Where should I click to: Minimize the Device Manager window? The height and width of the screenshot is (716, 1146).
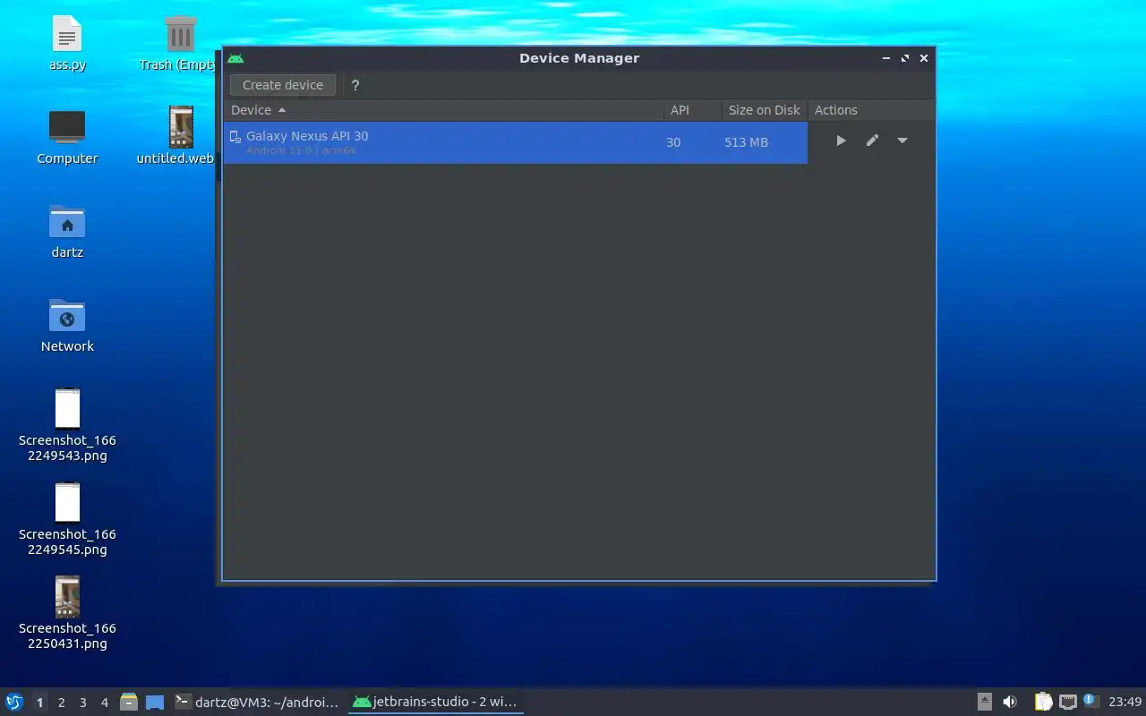click(x=886, y=58)
